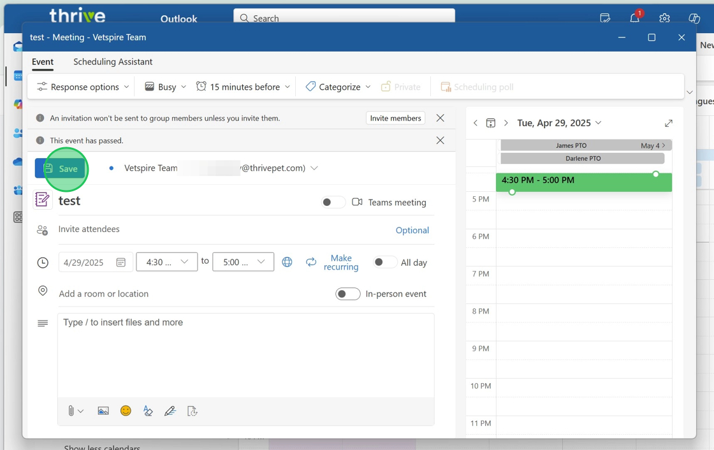
Task: Open the emoji picker smiley icon
Action: (126, 411)
